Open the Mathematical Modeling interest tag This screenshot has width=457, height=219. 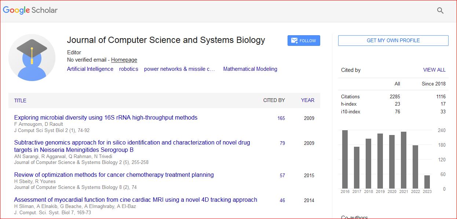pyautogui.click(x=250, y=69)
